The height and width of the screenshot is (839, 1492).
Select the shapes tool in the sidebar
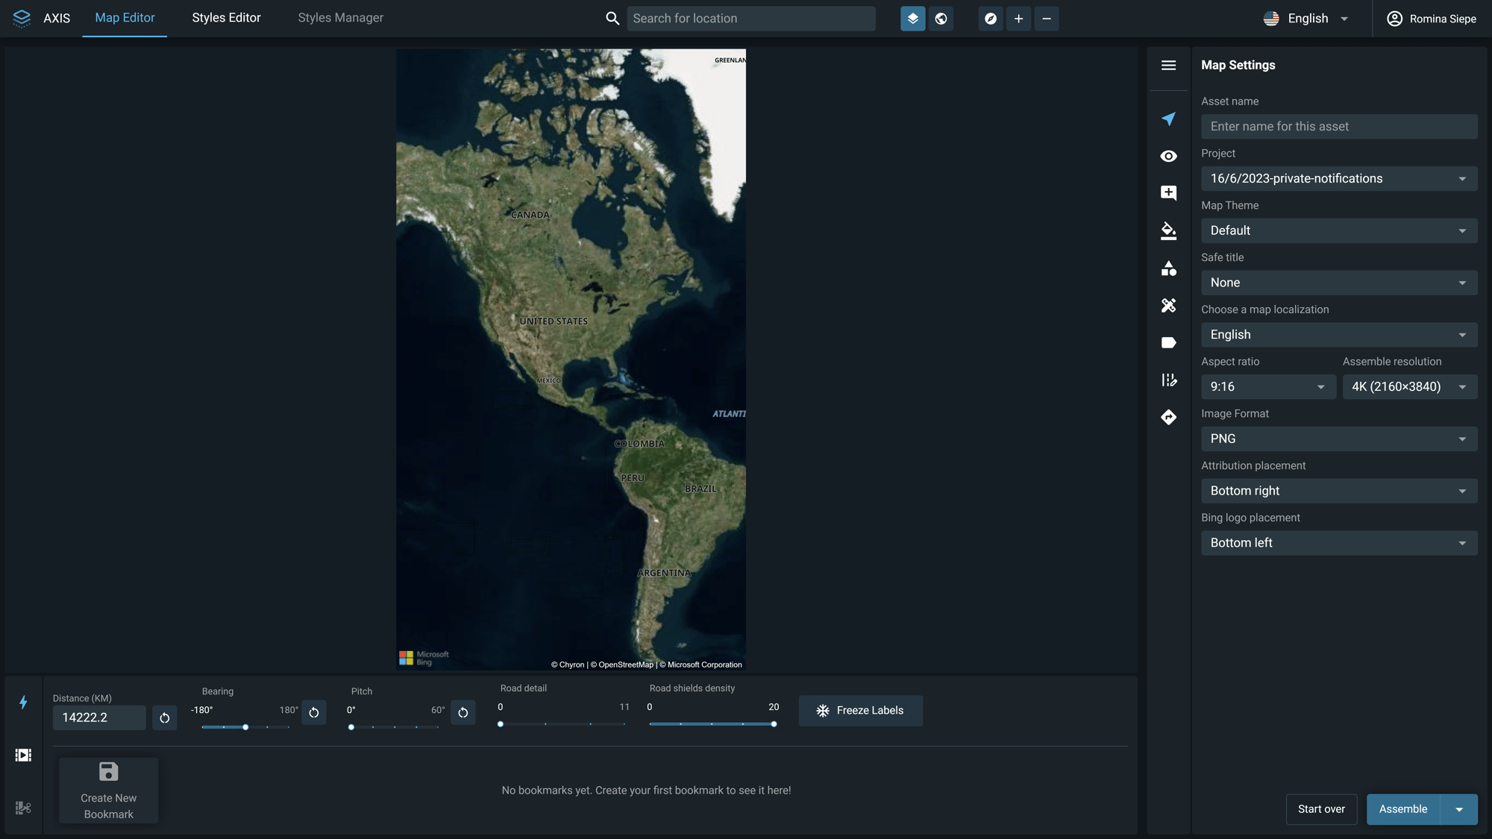tap(1168, 268)
